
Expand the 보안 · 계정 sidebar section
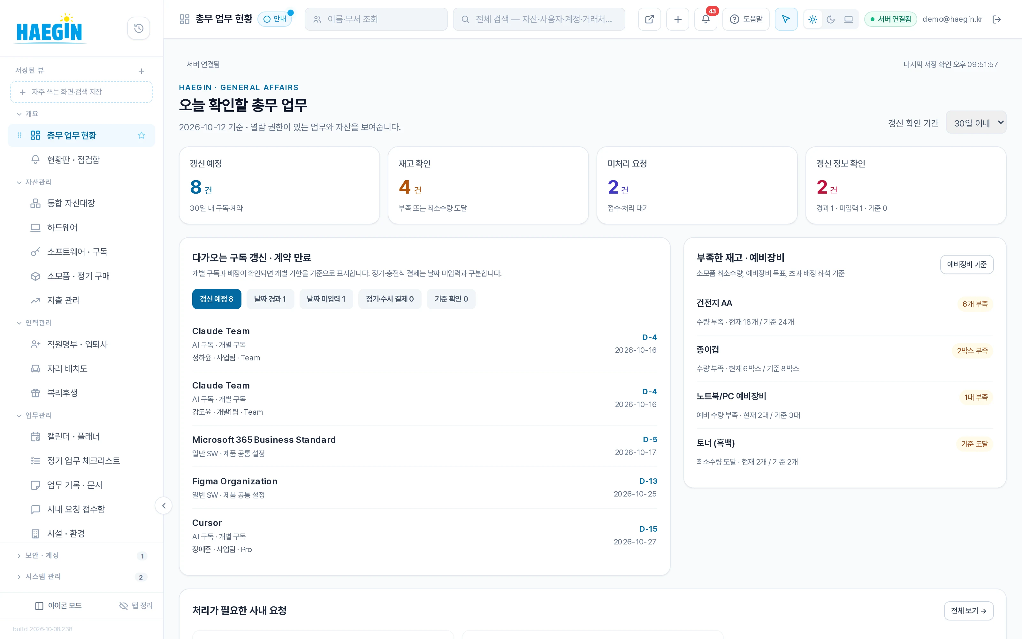[81, 556]
